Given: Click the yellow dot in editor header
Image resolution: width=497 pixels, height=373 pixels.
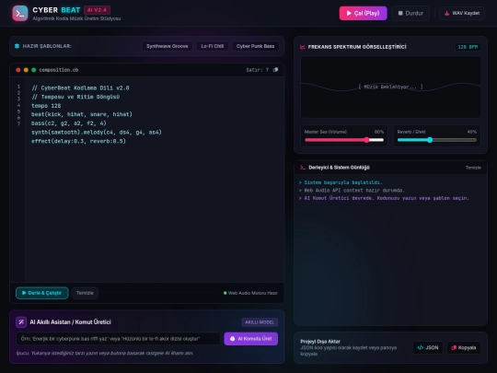Looking at the screenshot, I should tap(26, 70).
